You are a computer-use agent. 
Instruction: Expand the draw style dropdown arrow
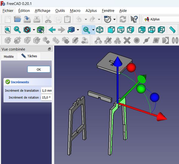(34, 30)
